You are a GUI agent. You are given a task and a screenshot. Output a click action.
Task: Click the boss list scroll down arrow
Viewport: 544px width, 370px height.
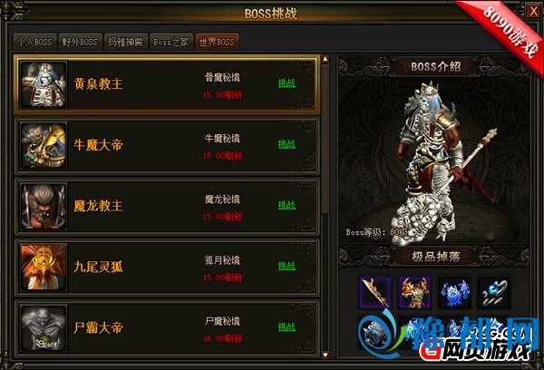(325, 355)
